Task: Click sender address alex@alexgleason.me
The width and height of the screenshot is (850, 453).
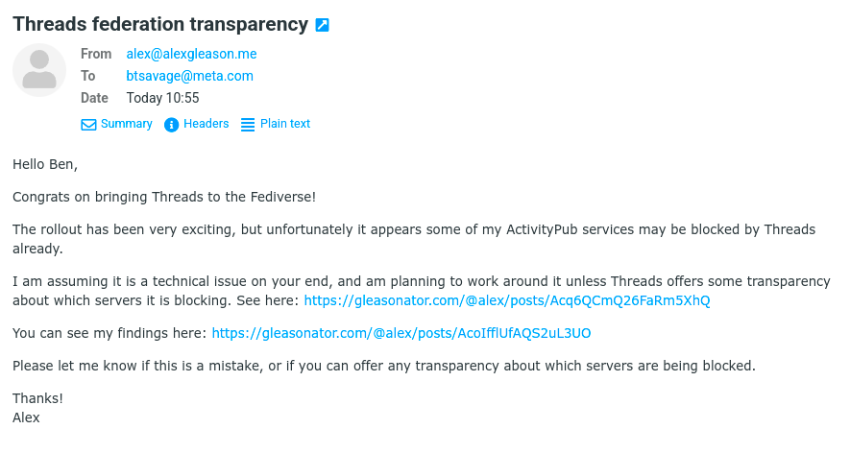Action: point(191,55)
